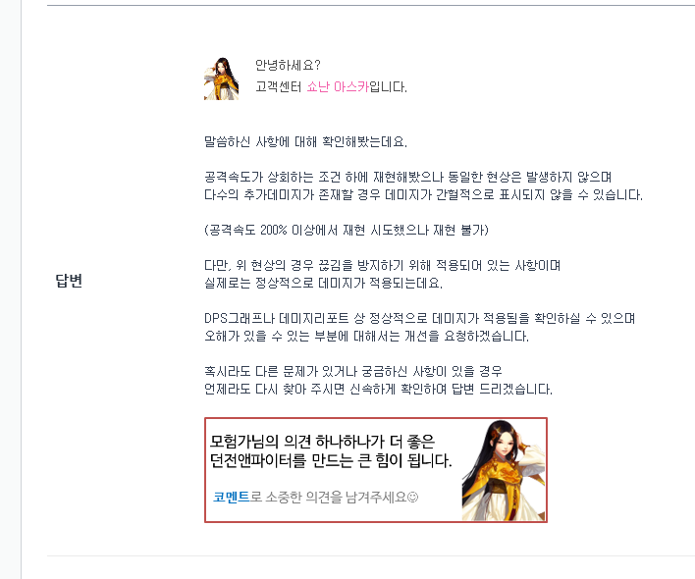Click the smiley emoji after 남겨주세요
Screen dimensions: 695x579
pyautogui.click(x=412, y=498)
